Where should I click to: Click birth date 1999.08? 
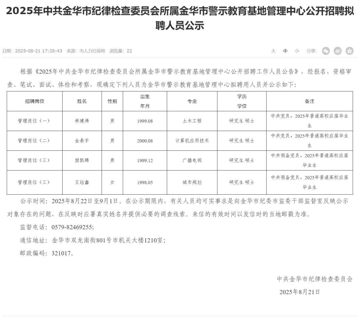click(145, 121)
